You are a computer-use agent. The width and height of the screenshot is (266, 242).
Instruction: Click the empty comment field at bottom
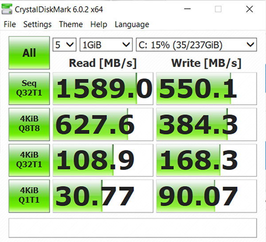[x=133, y=228]
